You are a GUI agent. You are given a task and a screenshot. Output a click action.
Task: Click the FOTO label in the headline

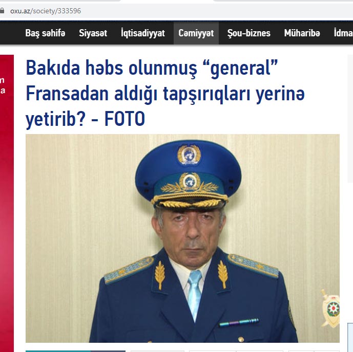pos(124,119)
